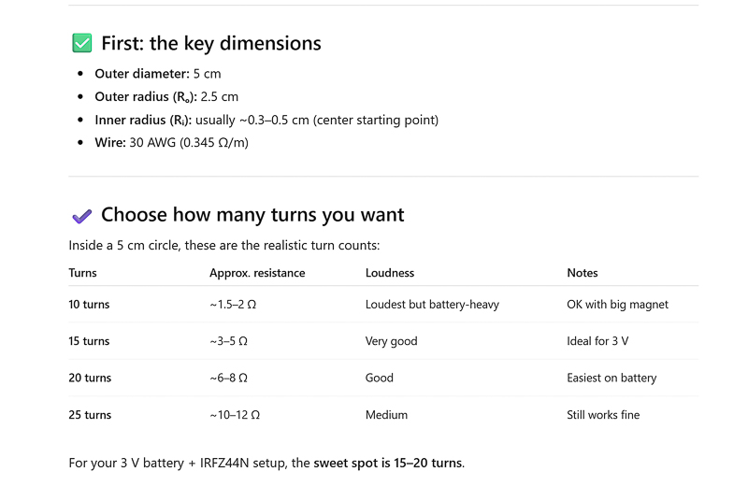Click the bold "sweet spot is 15–20 turns" text
Viewport: 748px width, 486px height.
tap(387, 463)
